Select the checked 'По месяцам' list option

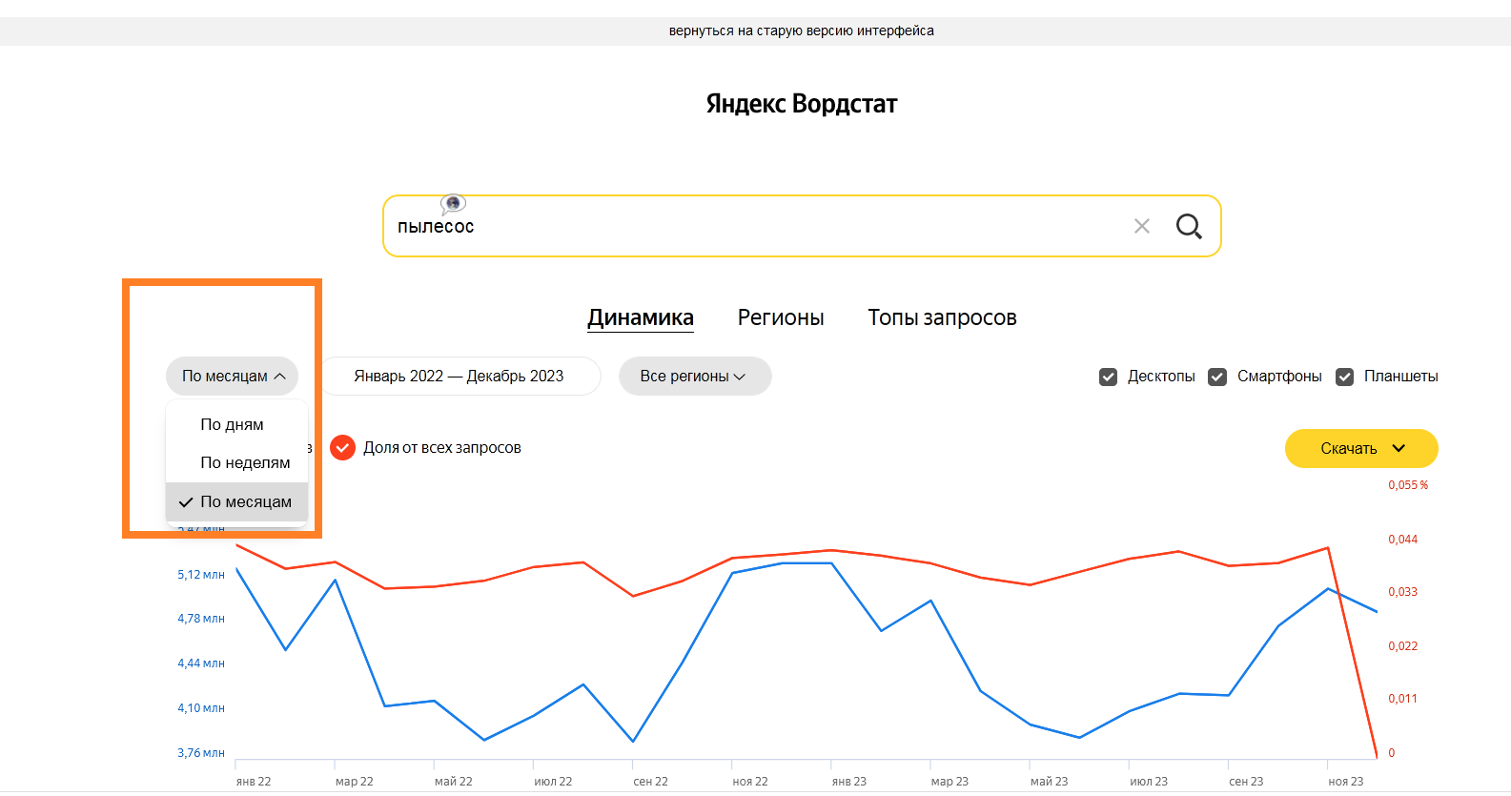236,501
